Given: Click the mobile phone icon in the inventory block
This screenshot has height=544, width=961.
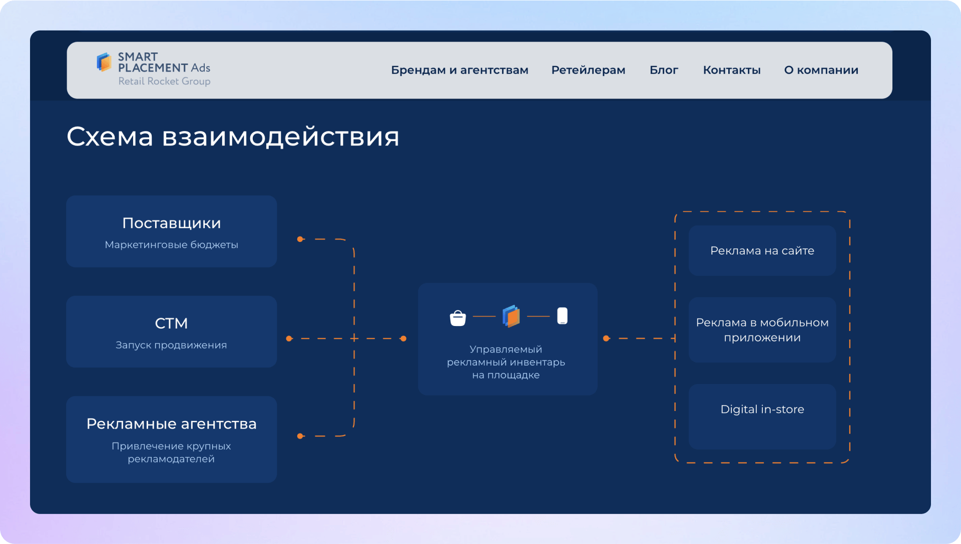Looking at the screenshot, I should (562, 315).
